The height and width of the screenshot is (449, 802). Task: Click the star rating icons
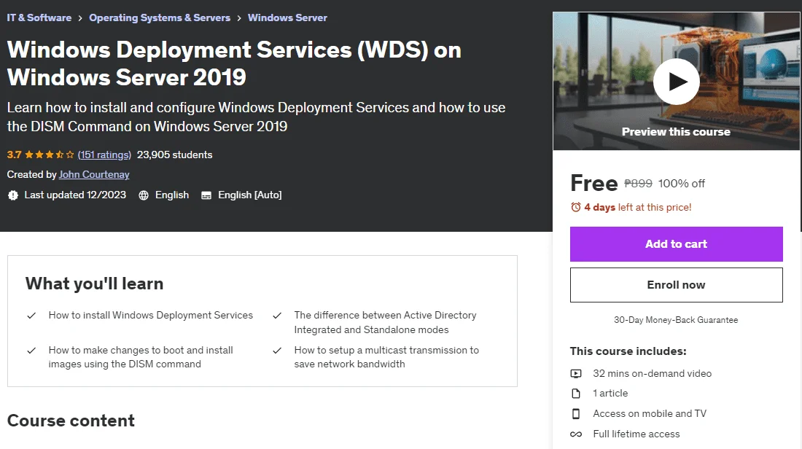tap(50, 155)
